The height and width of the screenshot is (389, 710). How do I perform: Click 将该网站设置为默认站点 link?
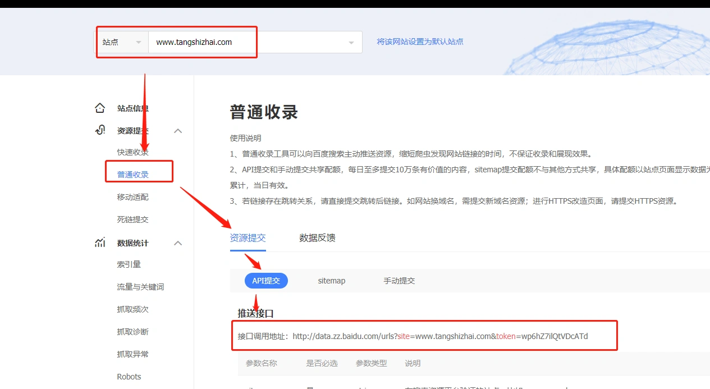[420, 42]
